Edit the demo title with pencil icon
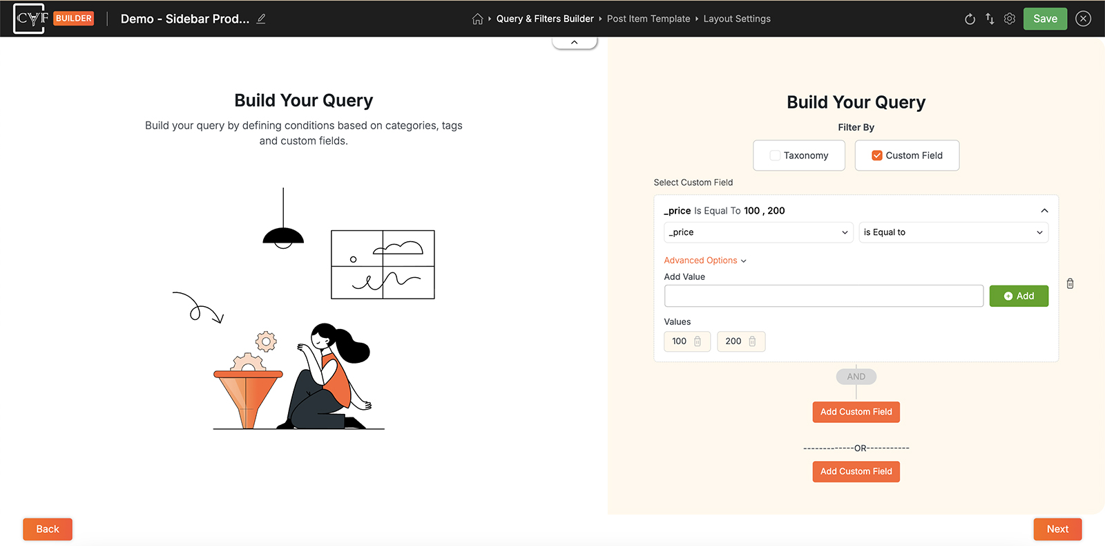 pos(261,19)
